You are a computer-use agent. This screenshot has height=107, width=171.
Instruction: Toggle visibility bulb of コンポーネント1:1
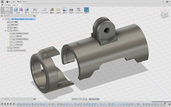(x=8, y=51)
